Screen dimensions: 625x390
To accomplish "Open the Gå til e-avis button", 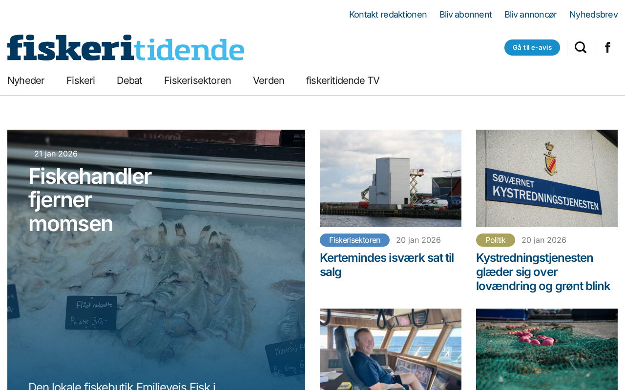I will pos(532,47).
